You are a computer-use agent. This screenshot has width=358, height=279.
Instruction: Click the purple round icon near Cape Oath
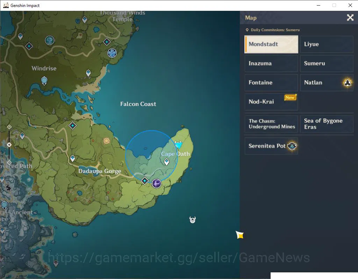click(x=156, y=183)
